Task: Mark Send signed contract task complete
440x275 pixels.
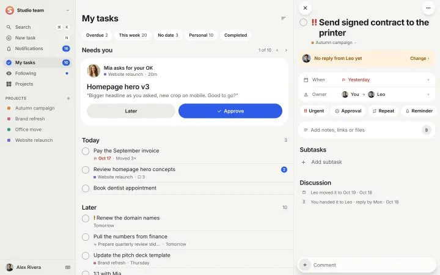Action: tap(303, 22)
